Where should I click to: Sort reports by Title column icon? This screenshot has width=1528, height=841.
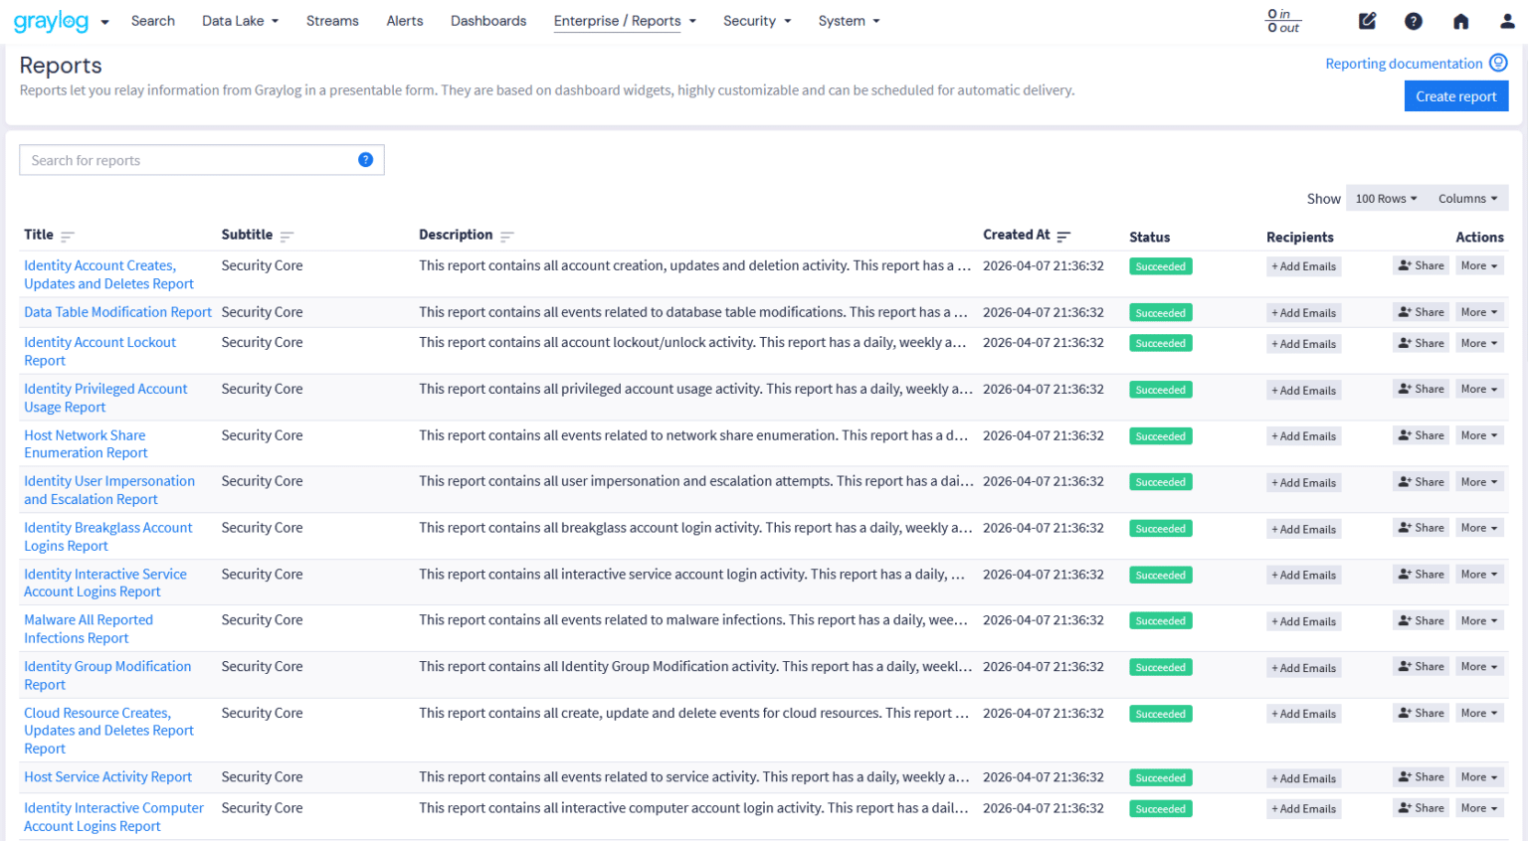tap(68, 237)
